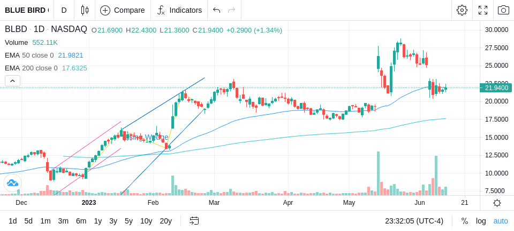Select the EMA 200 close legend entry
Screen dimensions: 514x231
pyautogui.click(x=31, y=68)
